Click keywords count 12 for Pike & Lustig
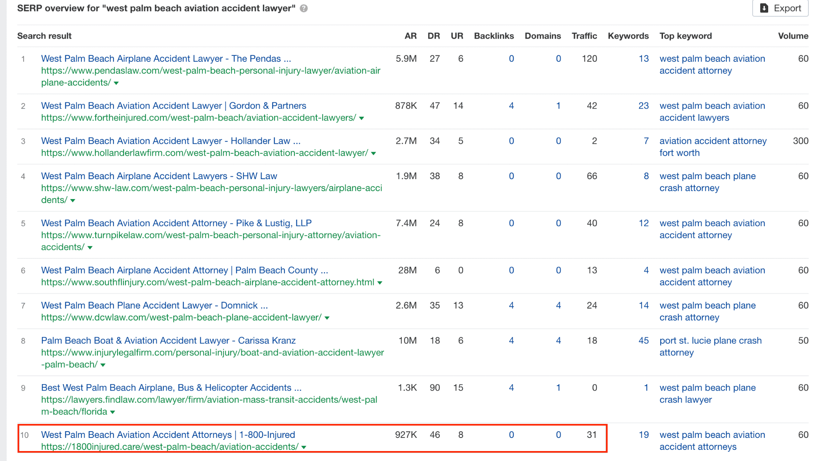 pos(643,223)
